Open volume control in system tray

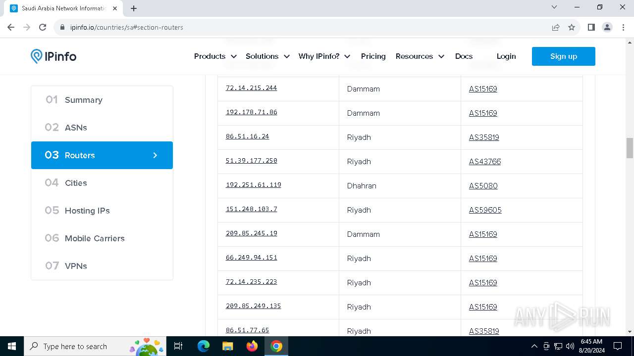570,346
